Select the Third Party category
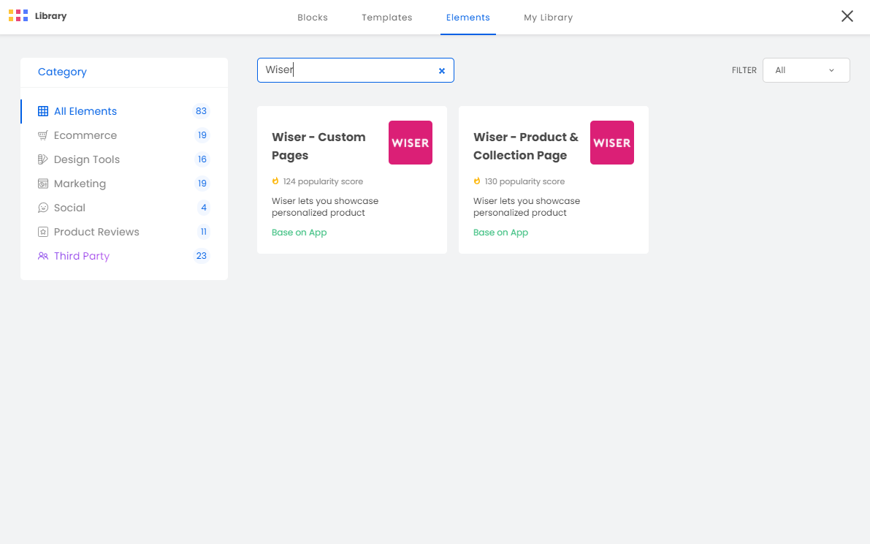Screen dimensions: 870x544 pyautogui.click(x=124, y=256)
